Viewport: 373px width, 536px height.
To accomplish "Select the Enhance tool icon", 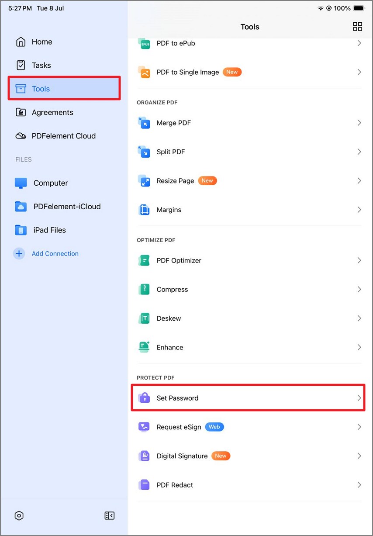I will 144,347.
